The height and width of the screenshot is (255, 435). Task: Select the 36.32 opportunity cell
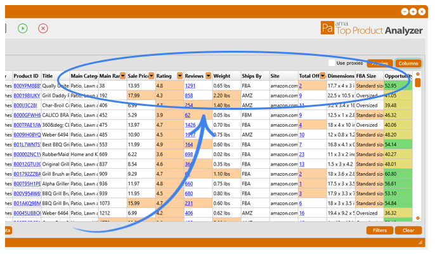tap(398, 213)
